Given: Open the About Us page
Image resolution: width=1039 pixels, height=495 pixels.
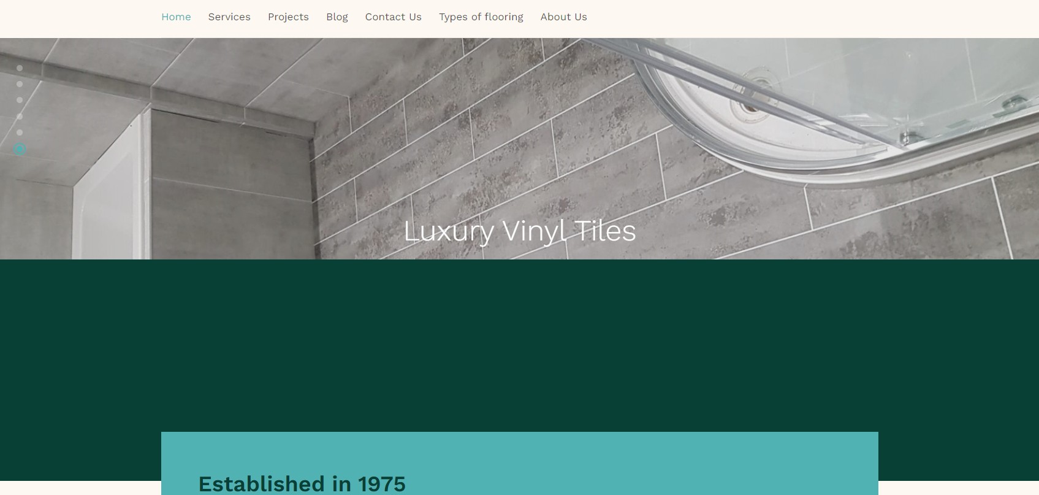Looking at the screenshot, I should [564, 17].
